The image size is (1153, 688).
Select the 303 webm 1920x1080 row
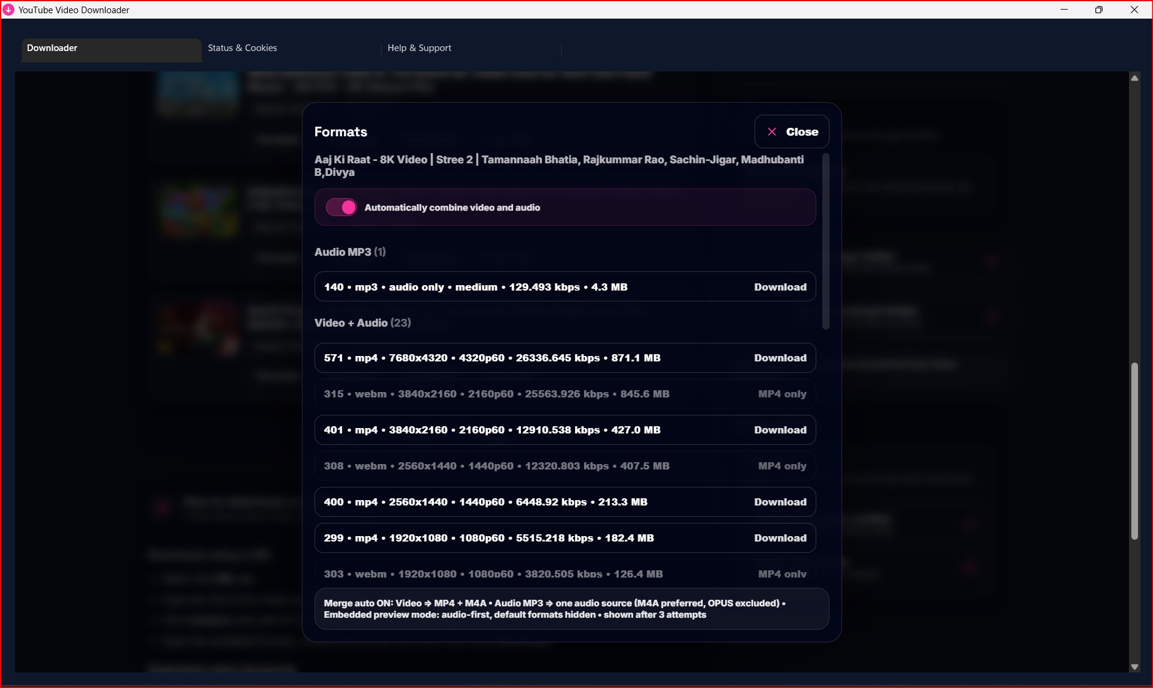(x=565, y=570)
